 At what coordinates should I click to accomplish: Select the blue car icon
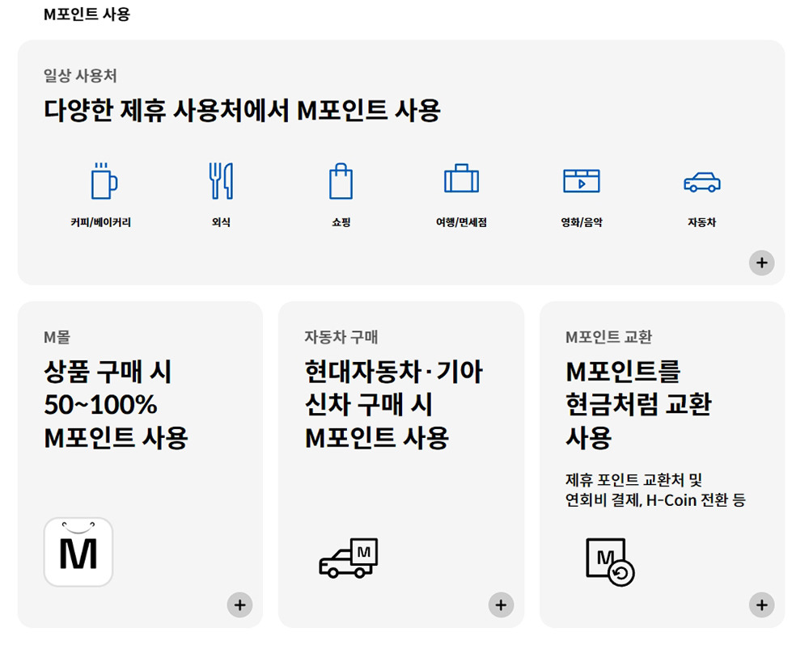tap(701, 182)
